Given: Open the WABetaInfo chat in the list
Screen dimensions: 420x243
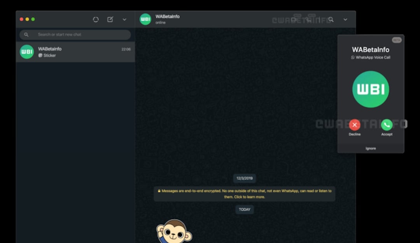Looking at the screenshot, I should tap(75, 52).
